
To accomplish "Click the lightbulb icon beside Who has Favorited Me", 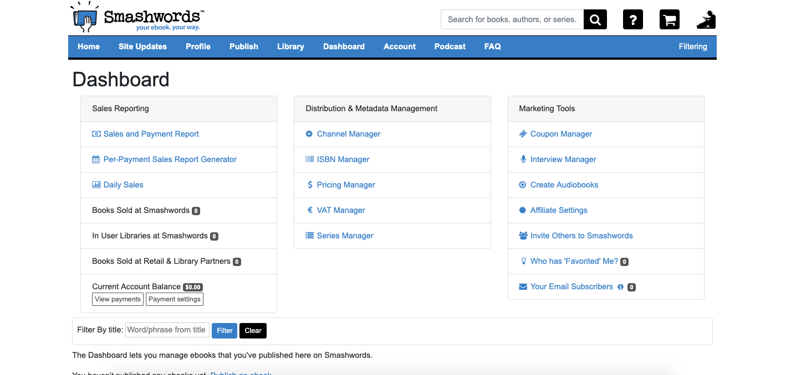I will 523,261.
